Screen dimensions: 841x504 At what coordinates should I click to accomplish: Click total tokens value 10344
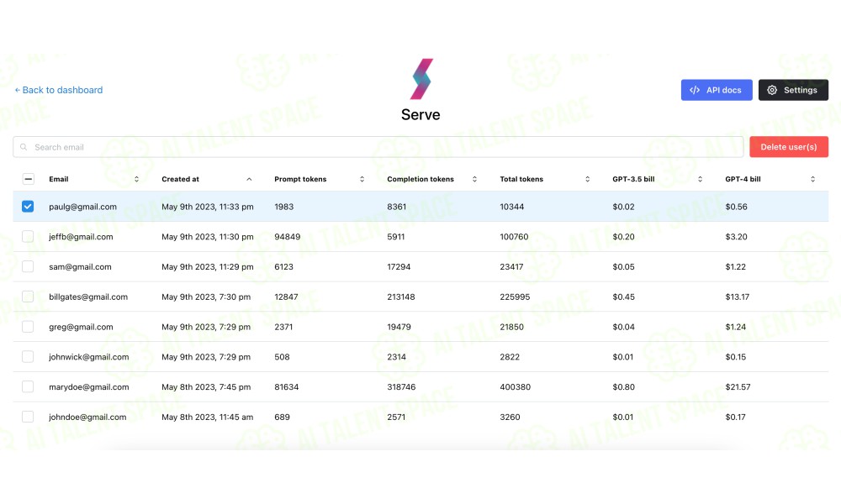pos(511,207)
